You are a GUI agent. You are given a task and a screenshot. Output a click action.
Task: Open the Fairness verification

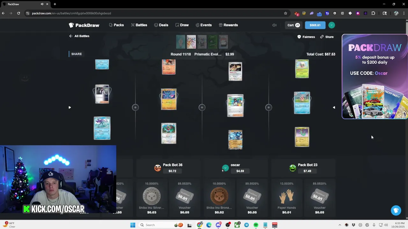pyautogui.click(x=306, y=37)
